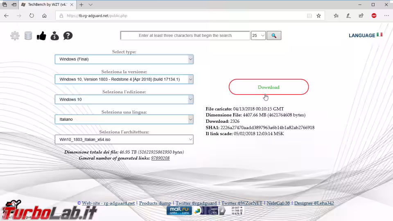Image resolution: width=393 pixels, height=221 pixels.
Task: Click the 20 007 visitor counter badge
Action: tap(232, 210)
